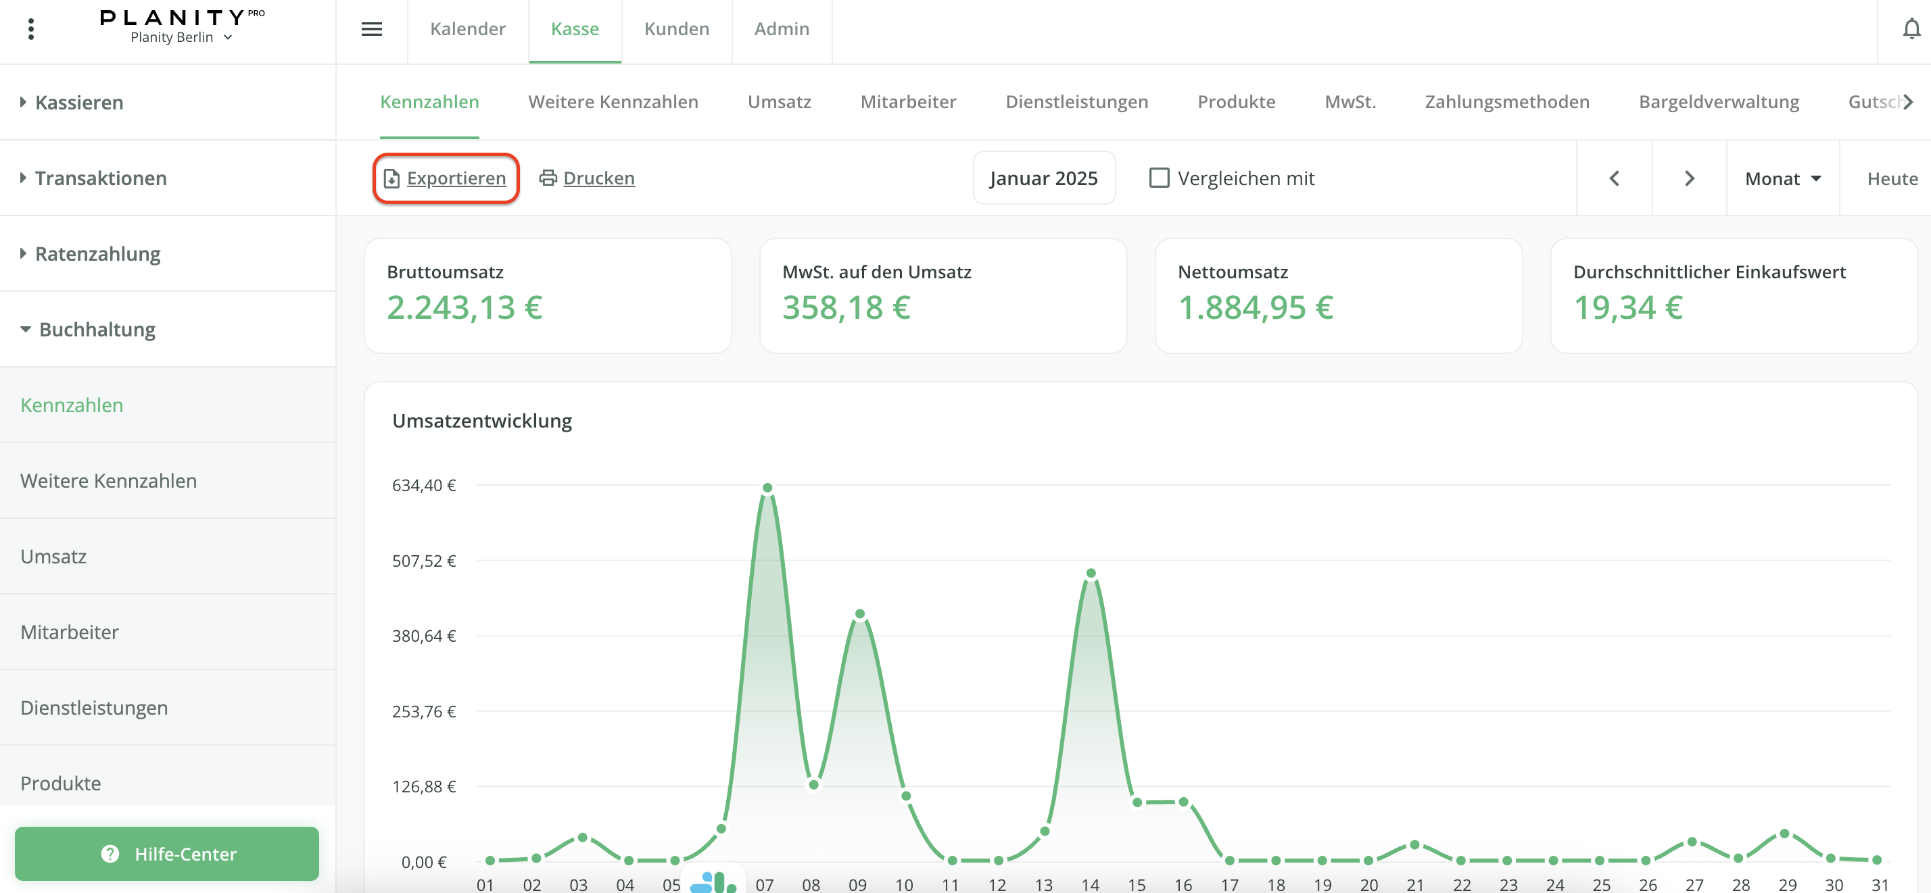The height and width of the screenshot is (893, 1931).
Task: Switch to the Weitere Kennzahlen sub-tab
Action: [x=613, y=102]
